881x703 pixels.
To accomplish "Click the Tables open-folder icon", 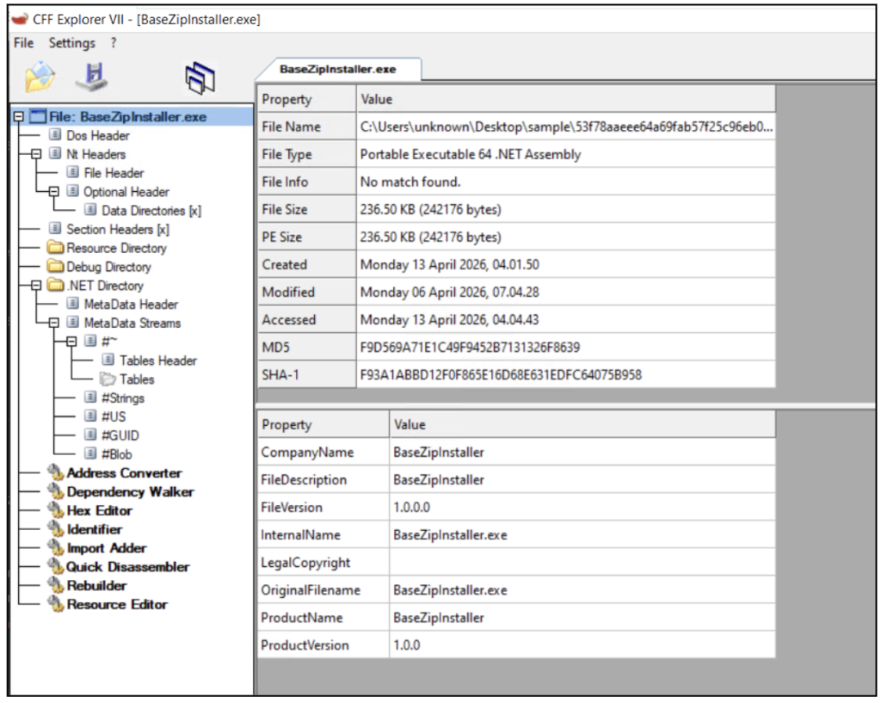I will click(108, 379).
